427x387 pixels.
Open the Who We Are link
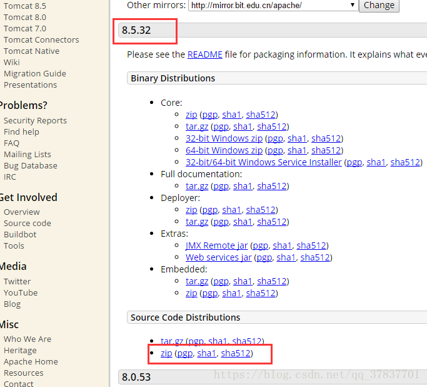28,339
